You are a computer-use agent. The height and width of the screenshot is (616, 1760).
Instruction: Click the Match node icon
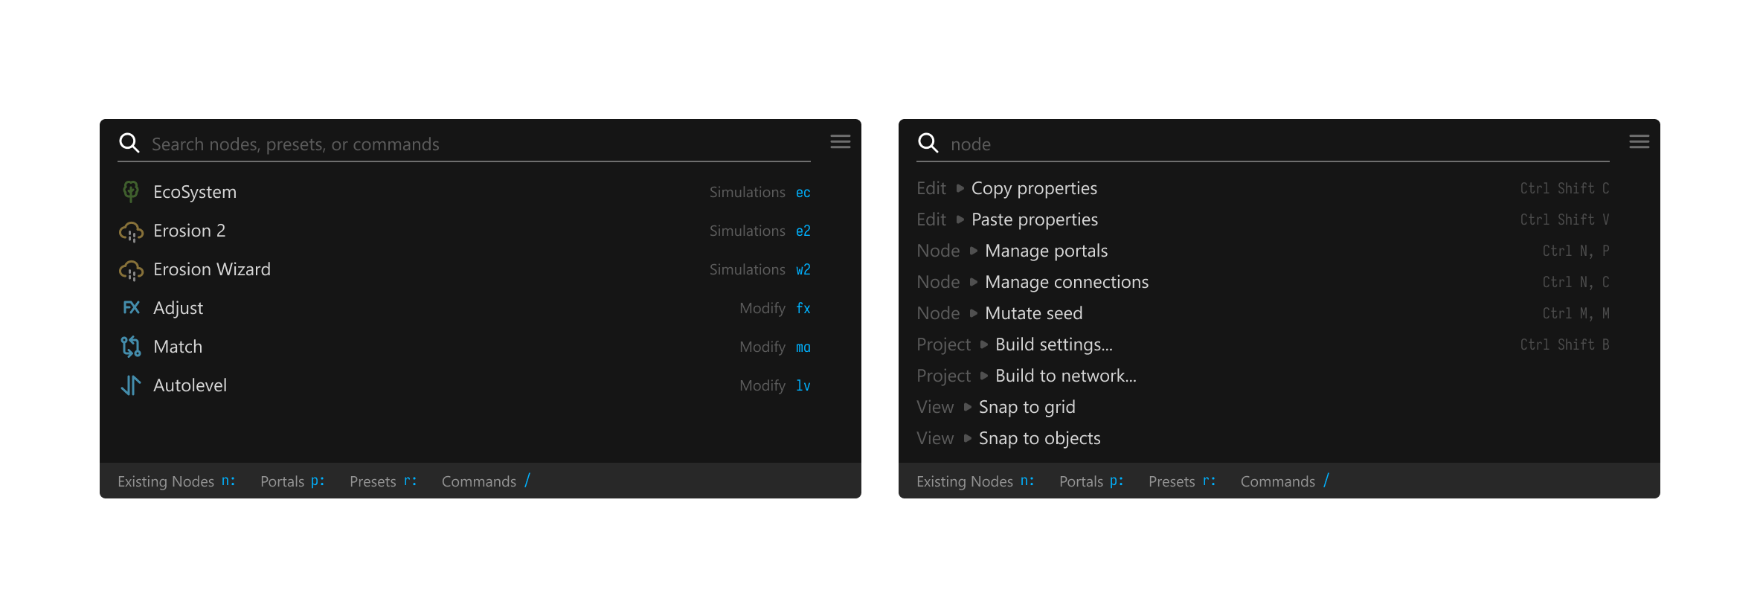pos(131,347)
